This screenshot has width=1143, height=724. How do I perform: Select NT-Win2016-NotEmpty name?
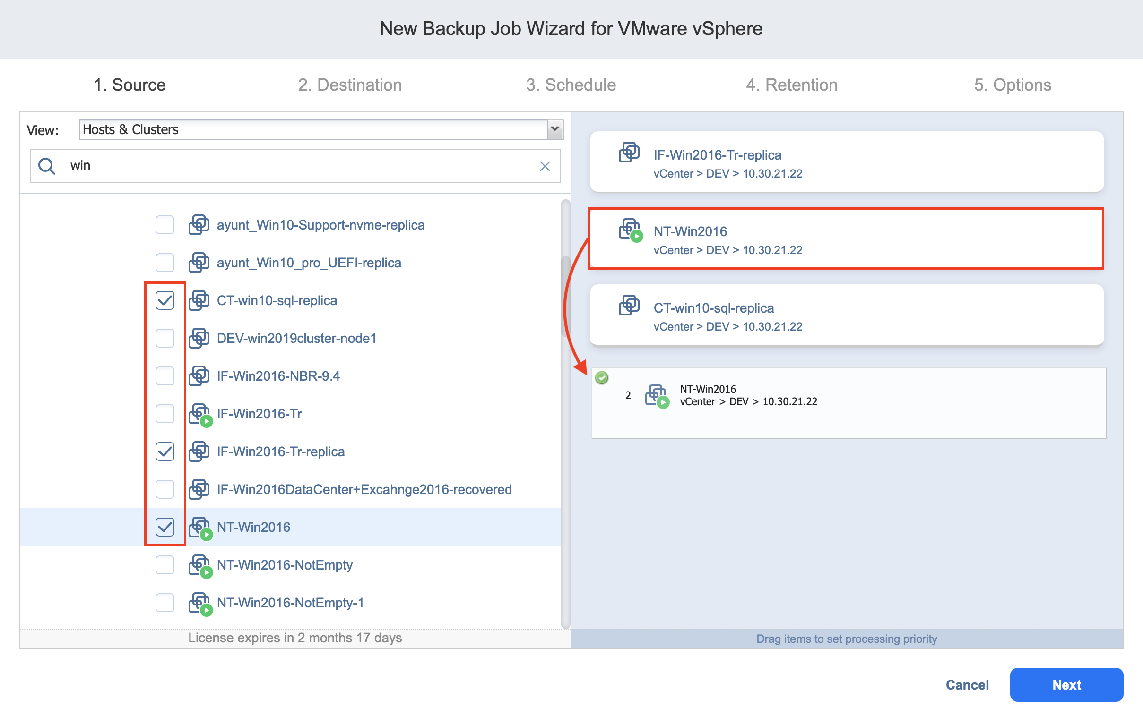285,565
